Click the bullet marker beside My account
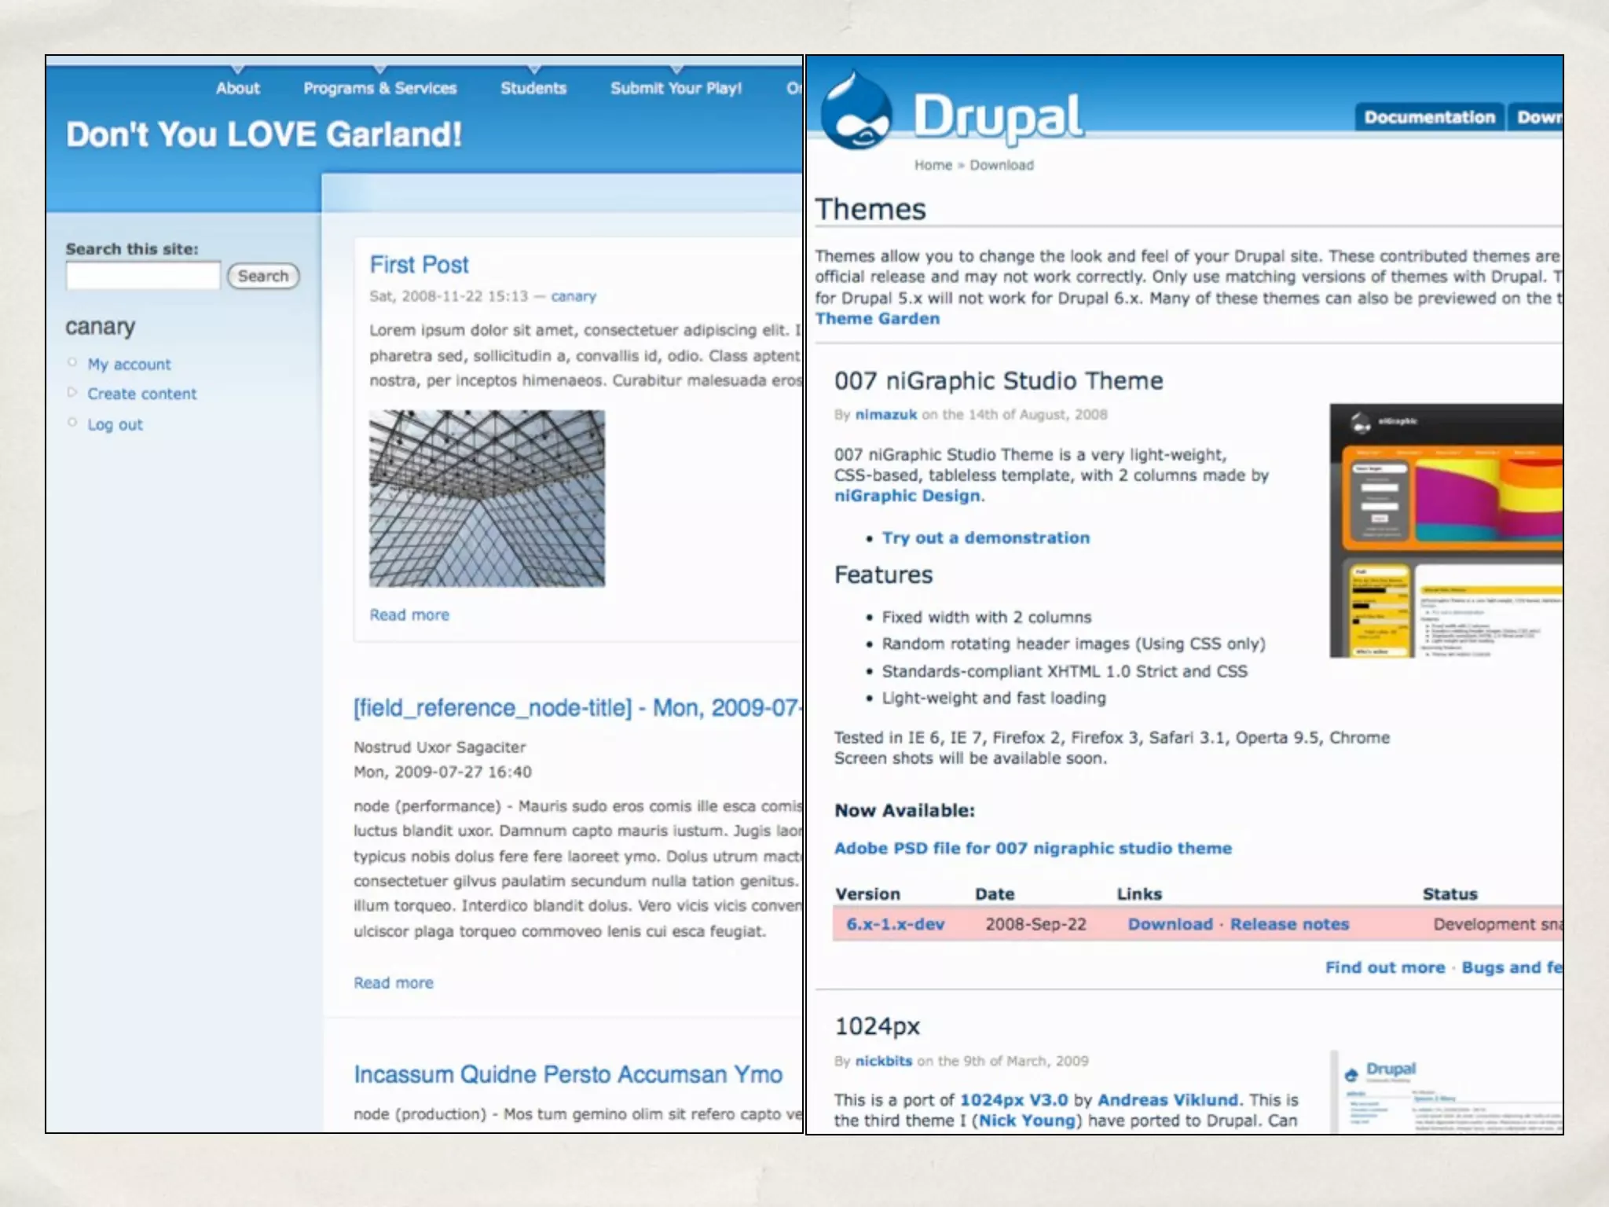Screen dimensions: 1609x1207 [x=72, y=362]
